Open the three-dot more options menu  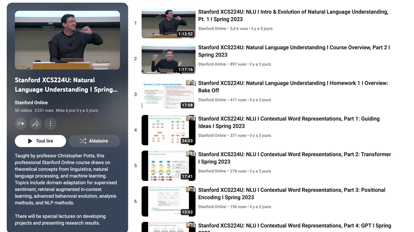point(50,124)
